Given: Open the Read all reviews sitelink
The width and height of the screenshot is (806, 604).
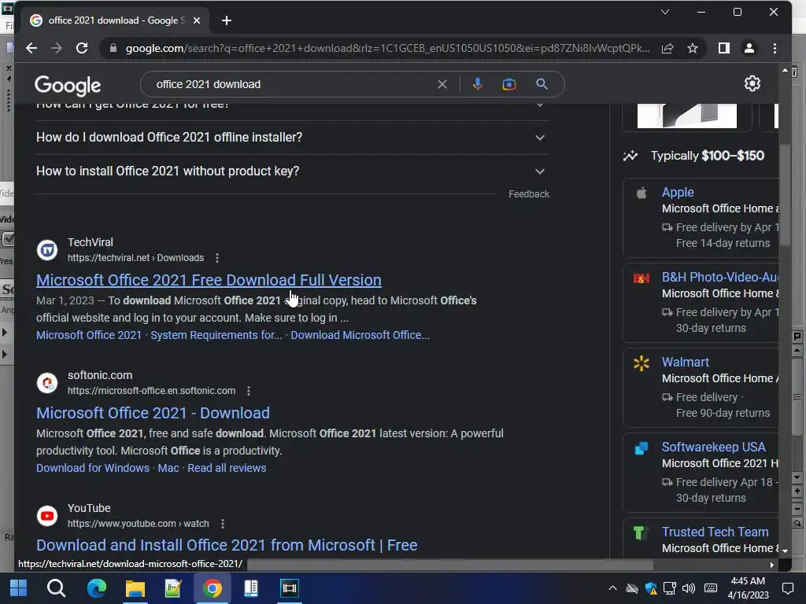Looking at the screenshot, I should [227, 469].
